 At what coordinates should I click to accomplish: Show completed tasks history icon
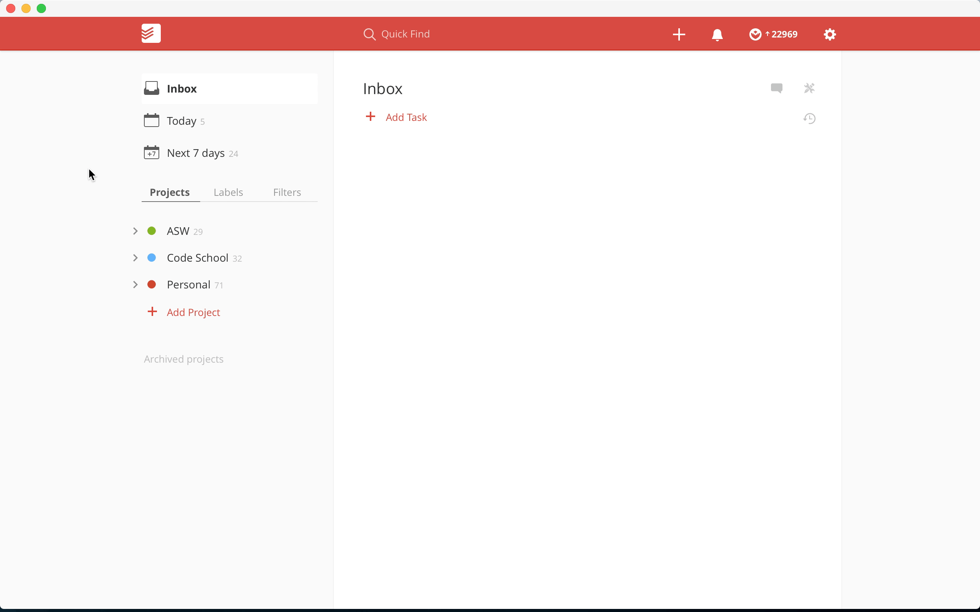[x=809, y=118]
